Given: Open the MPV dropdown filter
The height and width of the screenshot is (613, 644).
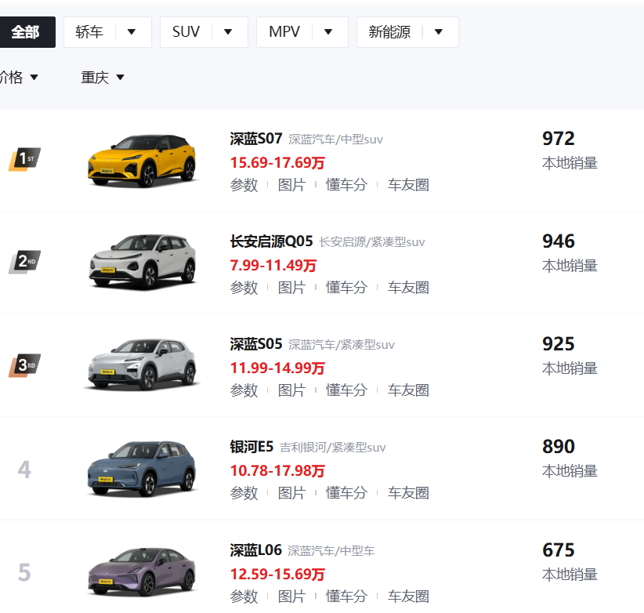Looking at the screenshot, I should coord(302,32).
